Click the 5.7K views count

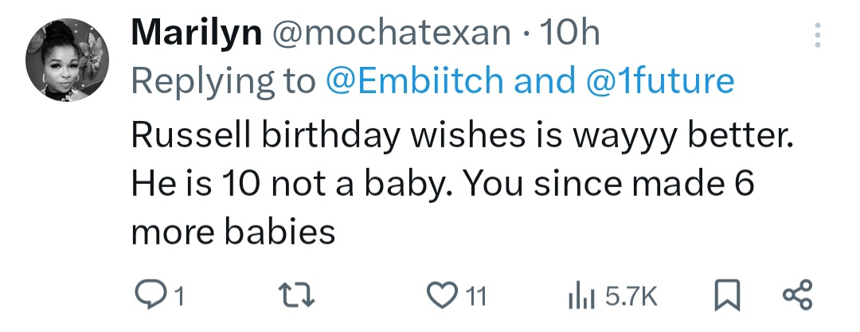click(x=631, y=298)
